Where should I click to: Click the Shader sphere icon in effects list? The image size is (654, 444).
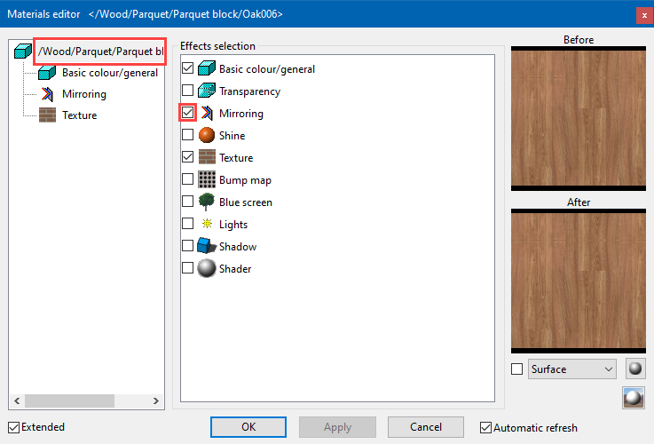pos(206,268)
